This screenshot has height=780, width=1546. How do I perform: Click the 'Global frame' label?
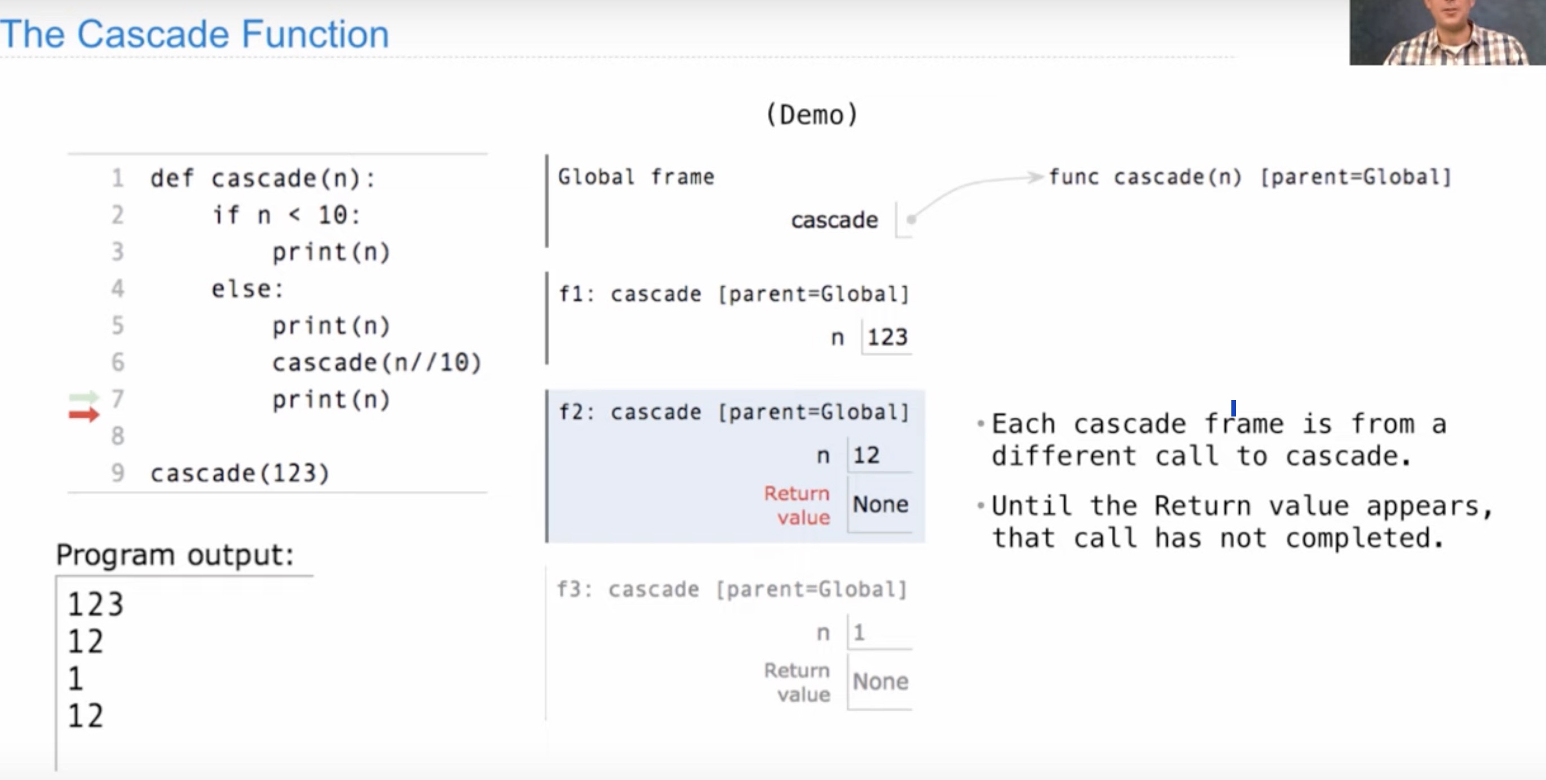click(636, 177)
